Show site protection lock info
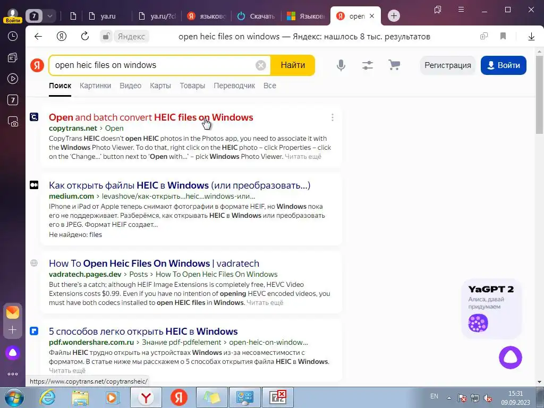544x408 pixels. [106, 37]
